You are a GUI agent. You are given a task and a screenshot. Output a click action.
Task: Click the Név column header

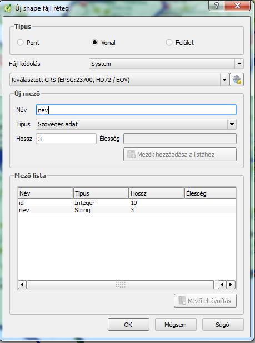pos(46,193)
